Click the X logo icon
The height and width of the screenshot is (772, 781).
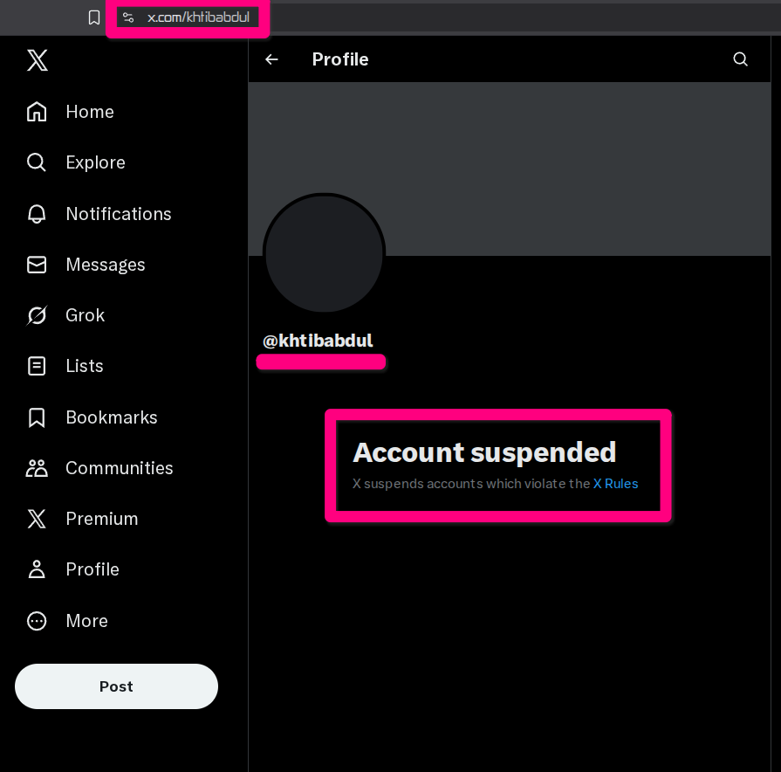37,60
